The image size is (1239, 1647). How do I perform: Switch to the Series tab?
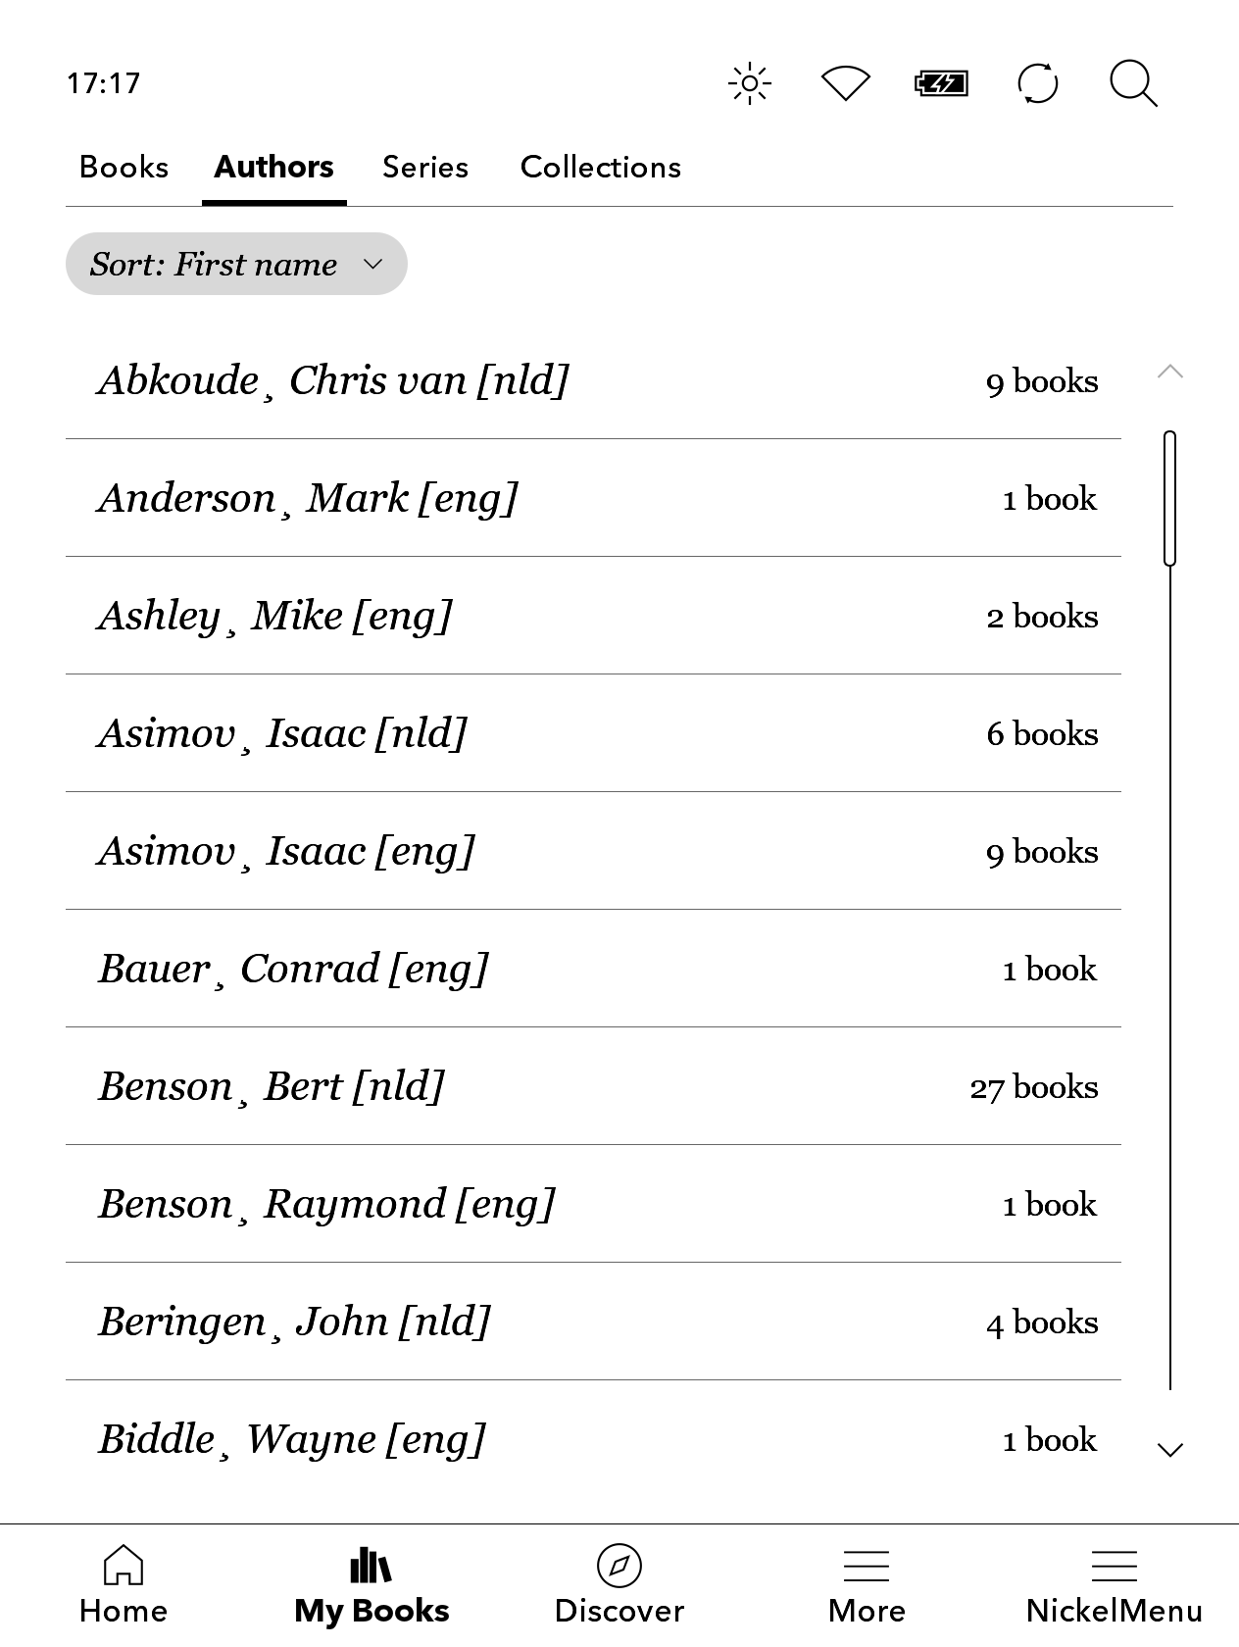point(425,168)
